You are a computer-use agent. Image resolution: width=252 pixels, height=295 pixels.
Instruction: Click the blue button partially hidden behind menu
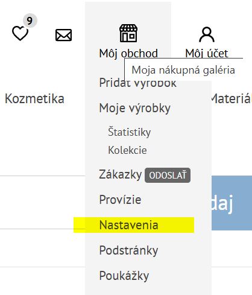(232, 203)
